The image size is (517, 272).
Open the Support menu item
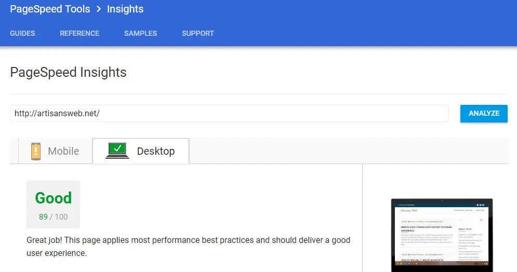pos(197,33)
